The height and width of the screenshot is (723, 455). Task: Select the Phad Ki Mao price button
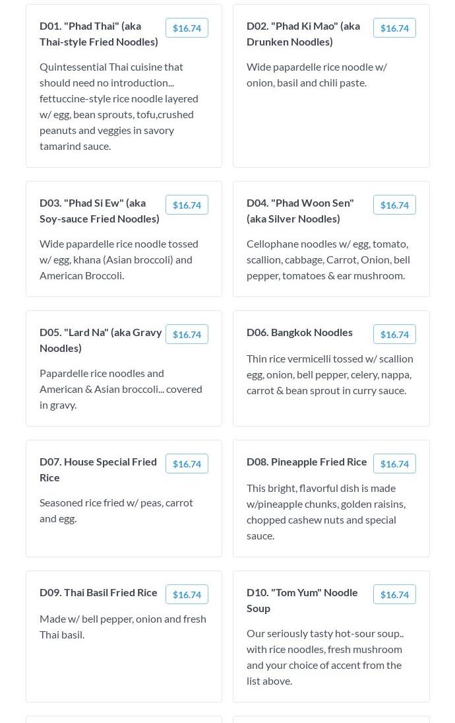pos(394,28)
